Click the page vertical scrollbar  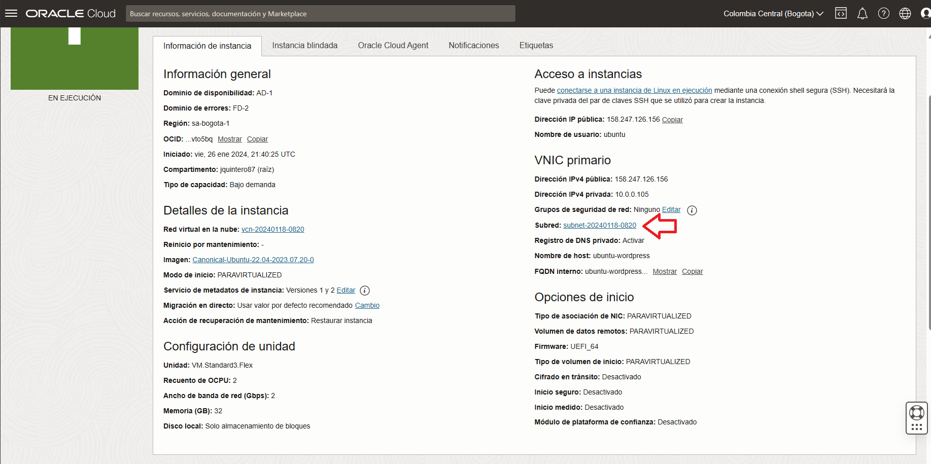[929, 213]
